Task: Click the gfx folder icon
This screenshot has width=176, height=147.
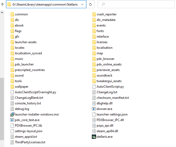Action: [12, 37]
